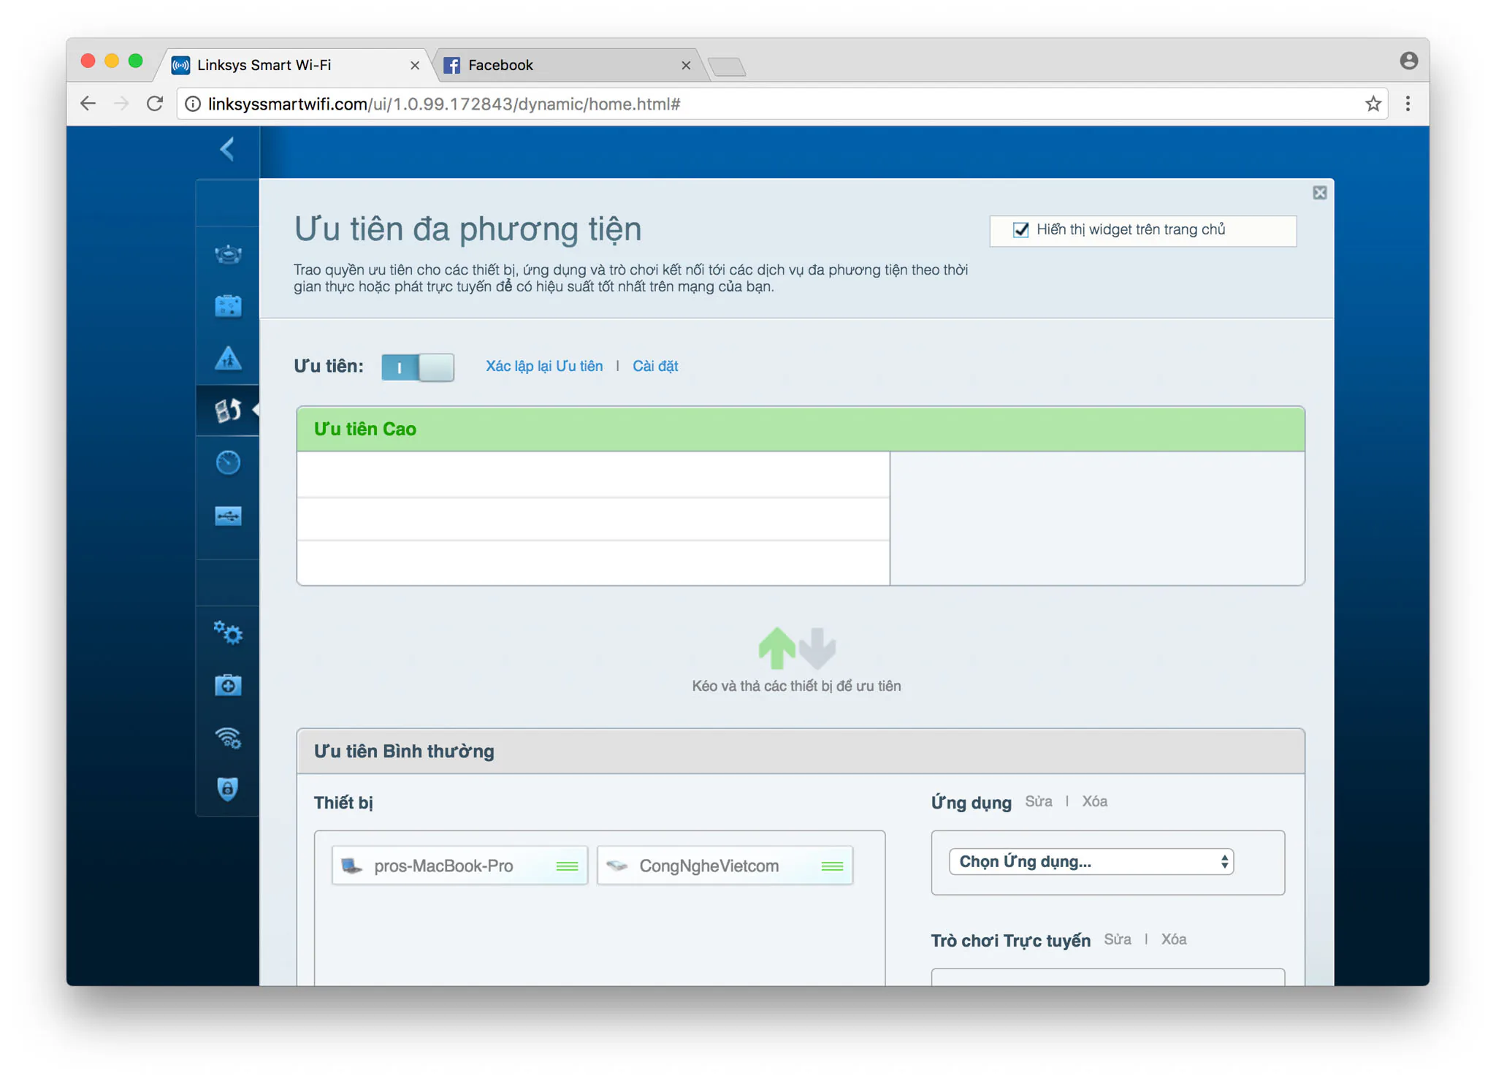Open the Security shield icon

click(x=228, y=789)
